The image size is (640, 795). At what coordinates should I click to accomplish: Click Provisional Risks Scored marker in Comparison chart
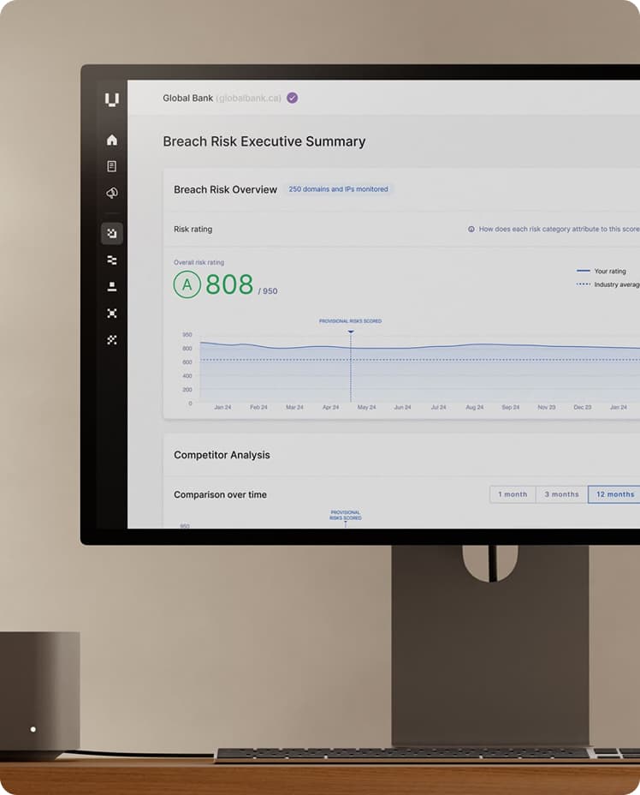pos(346,515)
